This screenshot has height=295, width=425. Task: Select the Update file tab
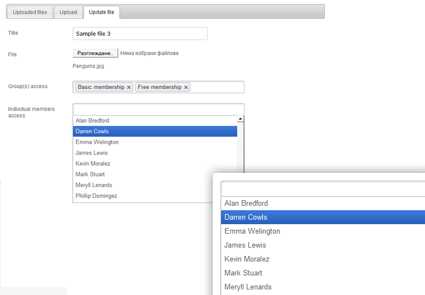[x=101, y=12]
